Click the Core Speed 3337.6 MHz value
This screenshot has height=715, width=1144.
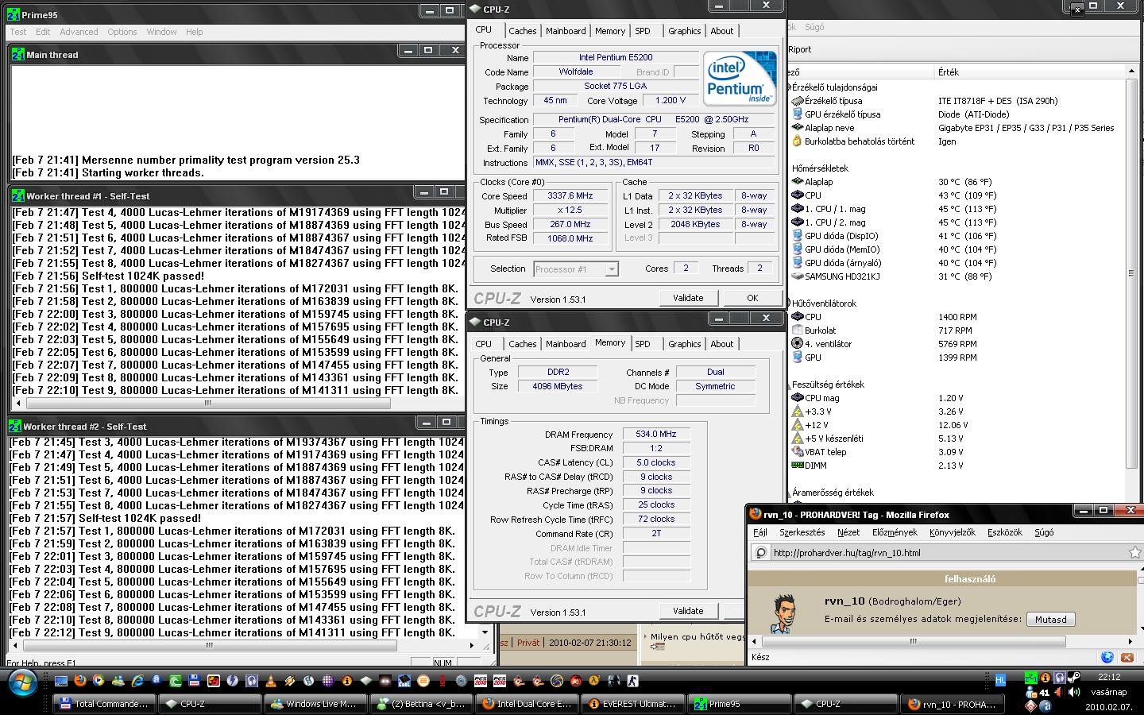click(570, 196)
